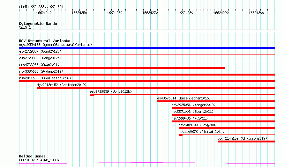Select the red bar for nsv5571003

(x=223, y=115)
